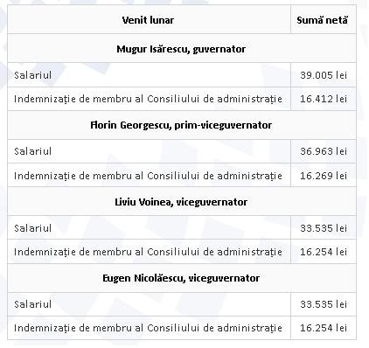Image resolution: width=369 pixels, height=348 pixels.
Task: Select the 'Mugur Isărescu, guvernator' heading row
Action: (181, 49)
